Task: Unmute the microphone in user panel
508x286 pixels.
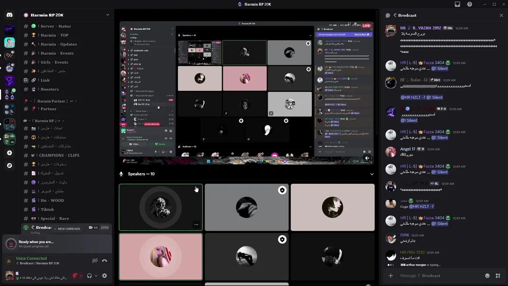Action: tap(75, 276)
